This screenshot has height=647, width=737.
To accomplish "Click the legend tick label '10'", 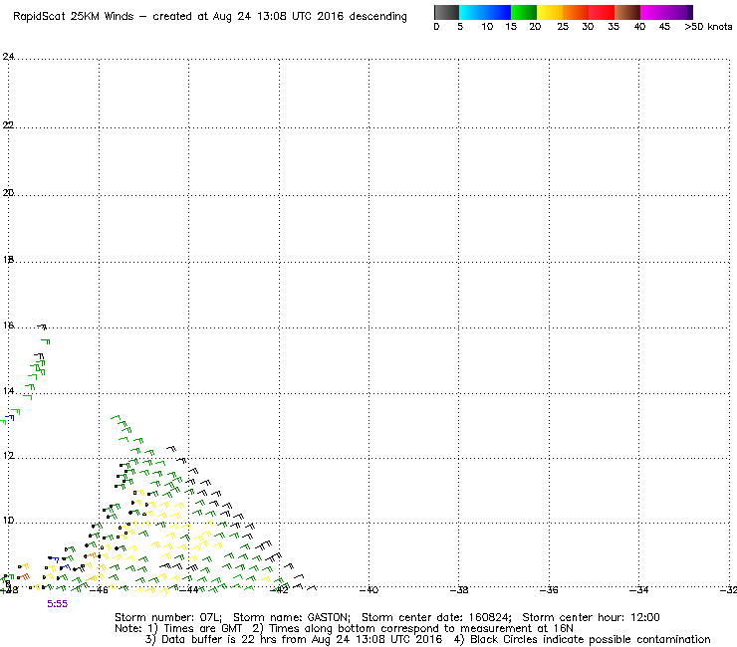I will coord(487,27).
